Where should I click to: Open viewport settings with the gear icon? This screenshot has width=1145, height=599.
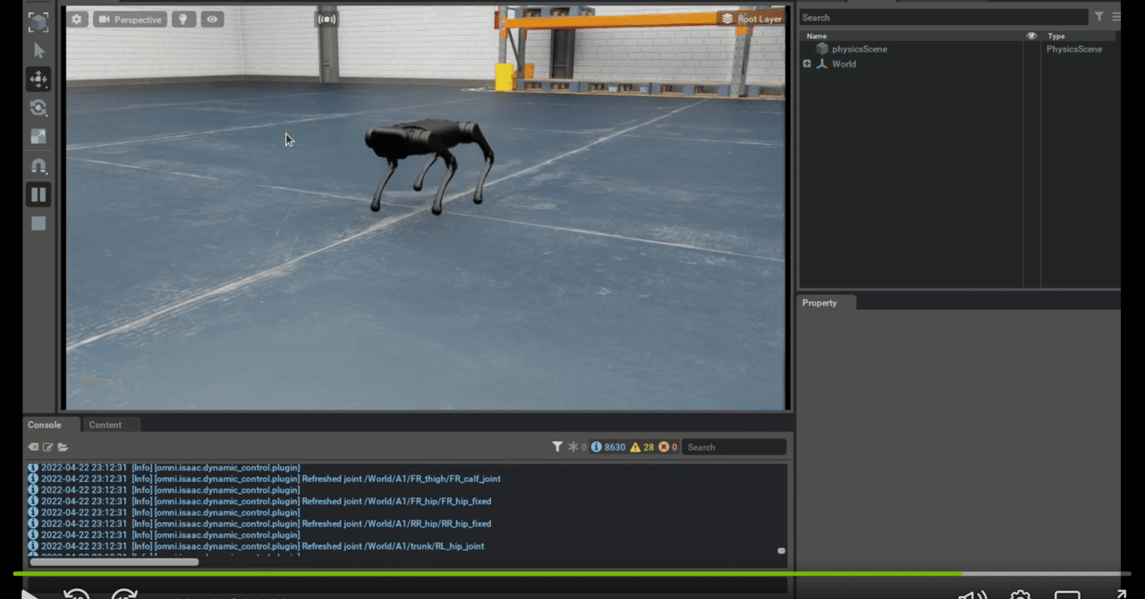coord(76,19)
